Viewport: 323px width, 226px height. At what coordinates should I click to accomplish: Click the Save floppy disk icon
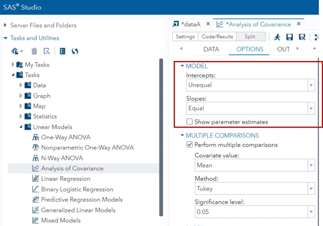289,37
